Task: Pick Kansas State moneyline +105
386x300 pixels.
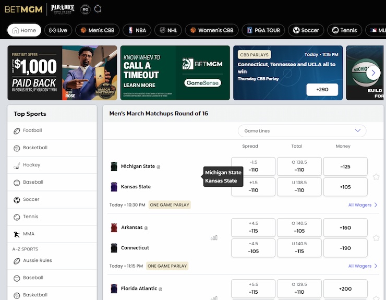Action: (x=345, y=187)
